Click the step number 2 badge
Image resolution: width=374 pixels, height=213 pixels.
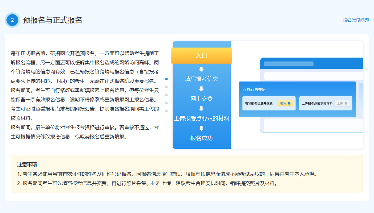pos(12,20)
